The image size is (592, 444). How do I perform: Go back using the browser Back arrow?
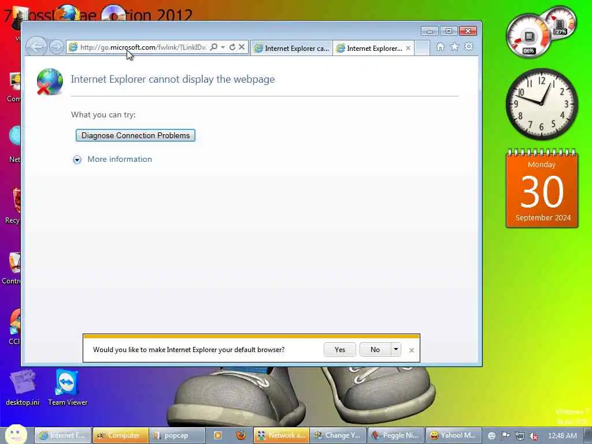[36, 47]
